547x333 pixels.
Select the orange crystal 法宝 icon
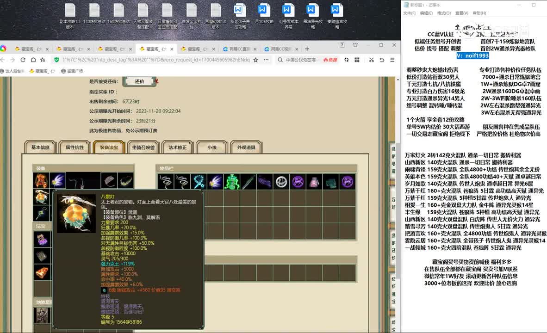[42, 272]
